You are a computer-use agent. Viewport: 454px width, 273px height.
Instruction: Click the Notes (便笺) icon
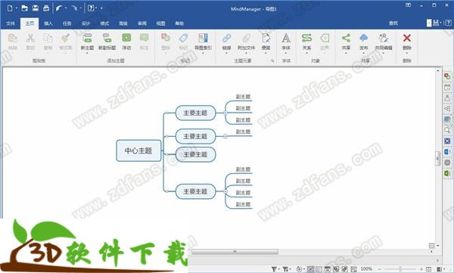point(266,38)
